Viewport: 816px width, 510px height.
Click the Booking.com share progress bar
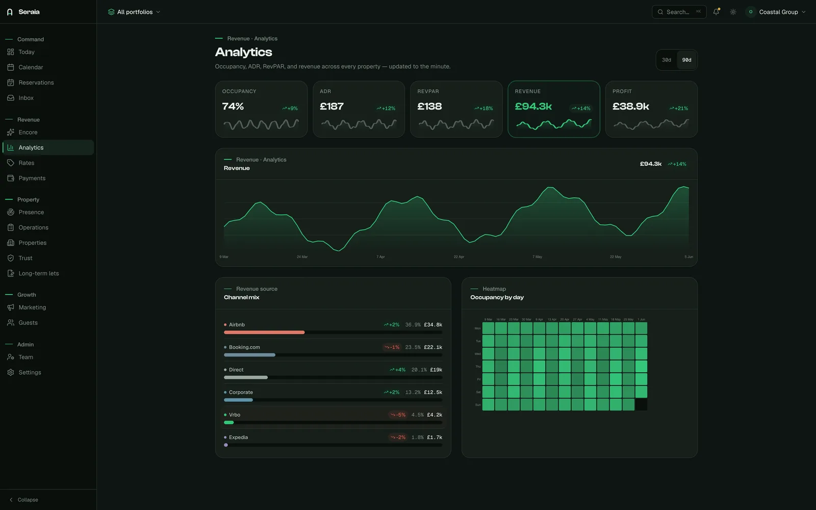[333, 355]
